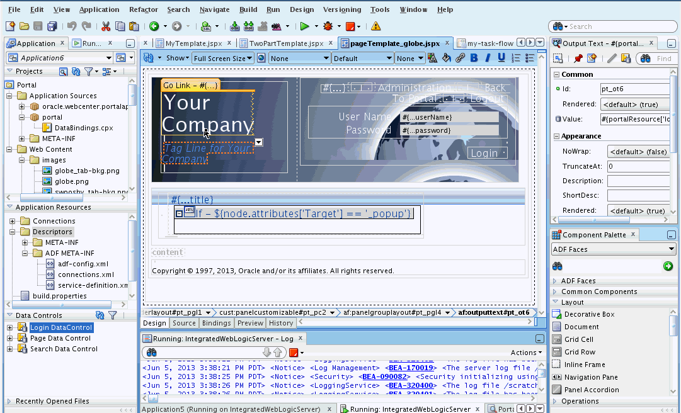Click the Data Controls refresh icon

100,315
